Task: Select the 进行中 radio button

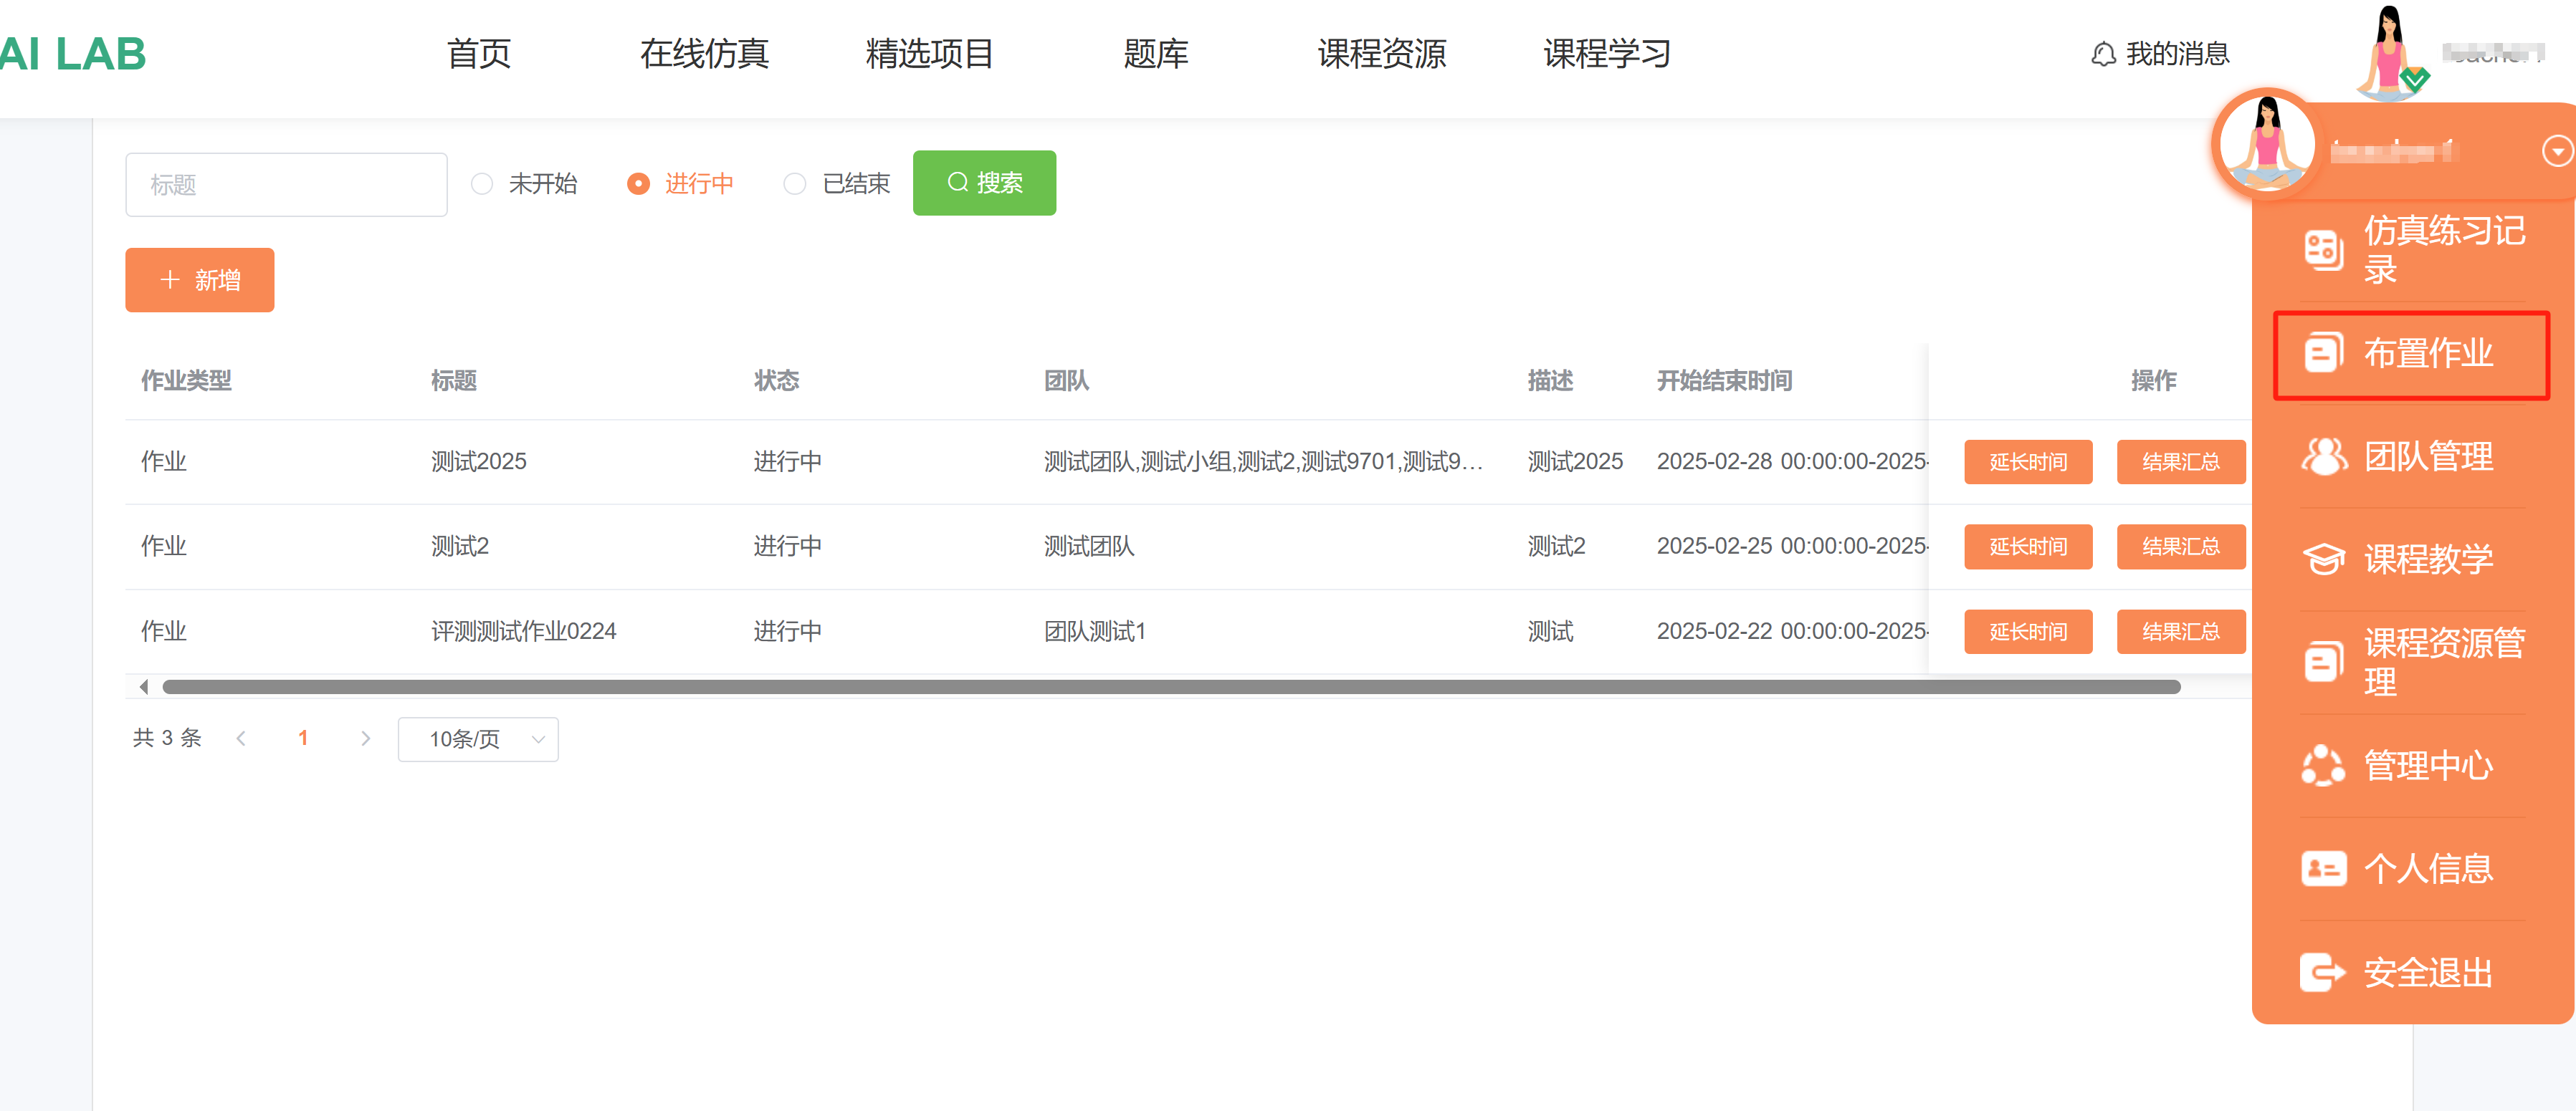Action: [638, 184]
